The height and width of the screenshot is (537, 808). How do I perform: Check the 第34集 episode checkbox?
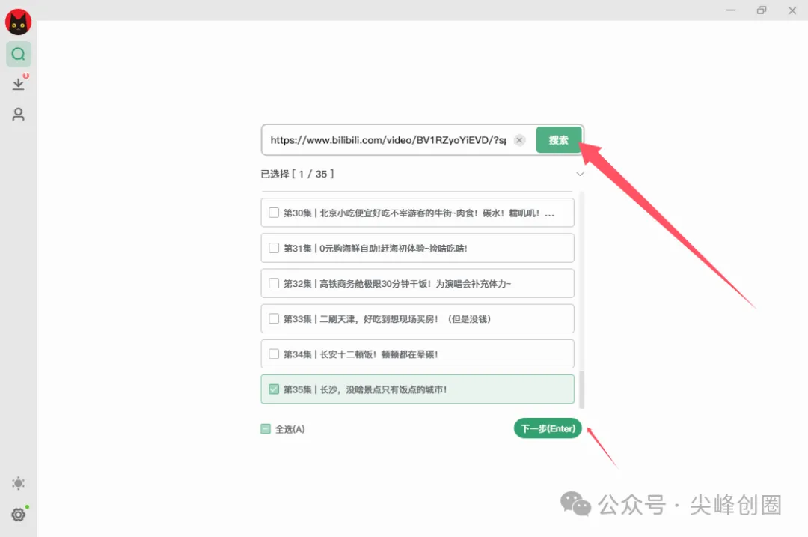pyautogui.click(x=274, y=354)
